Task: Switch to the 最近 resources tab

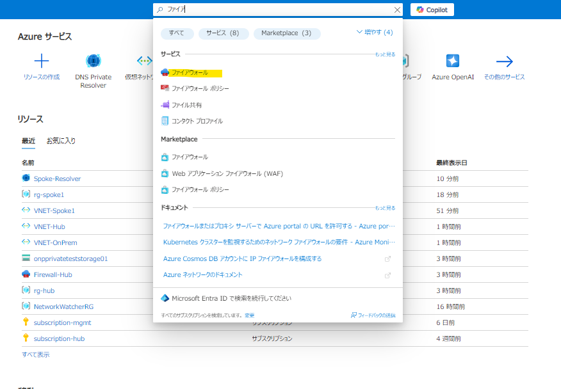Action: (28, 141)
